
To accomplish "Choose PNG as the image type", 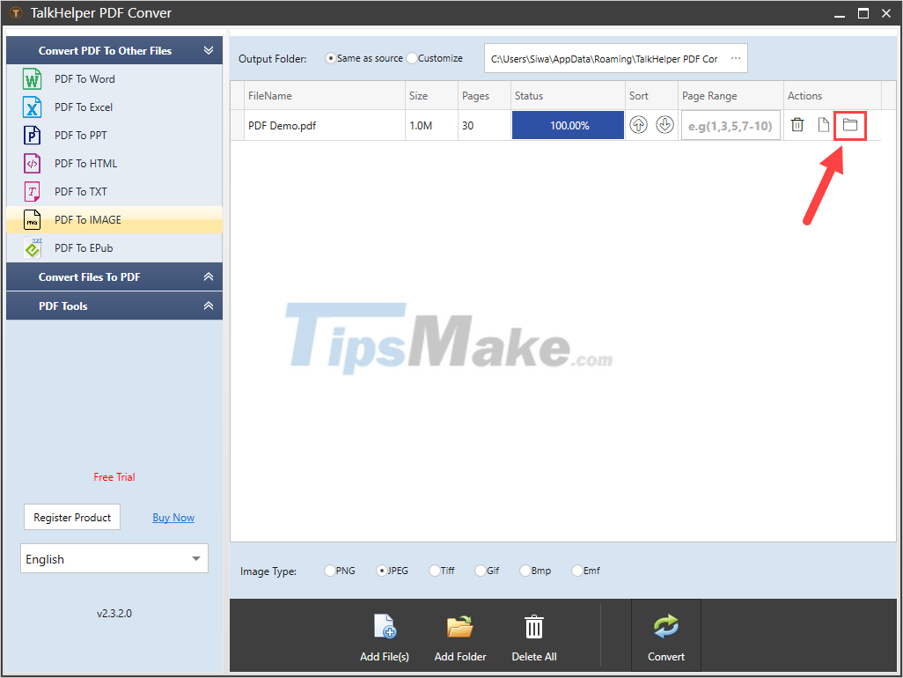I will pos(330,571).
